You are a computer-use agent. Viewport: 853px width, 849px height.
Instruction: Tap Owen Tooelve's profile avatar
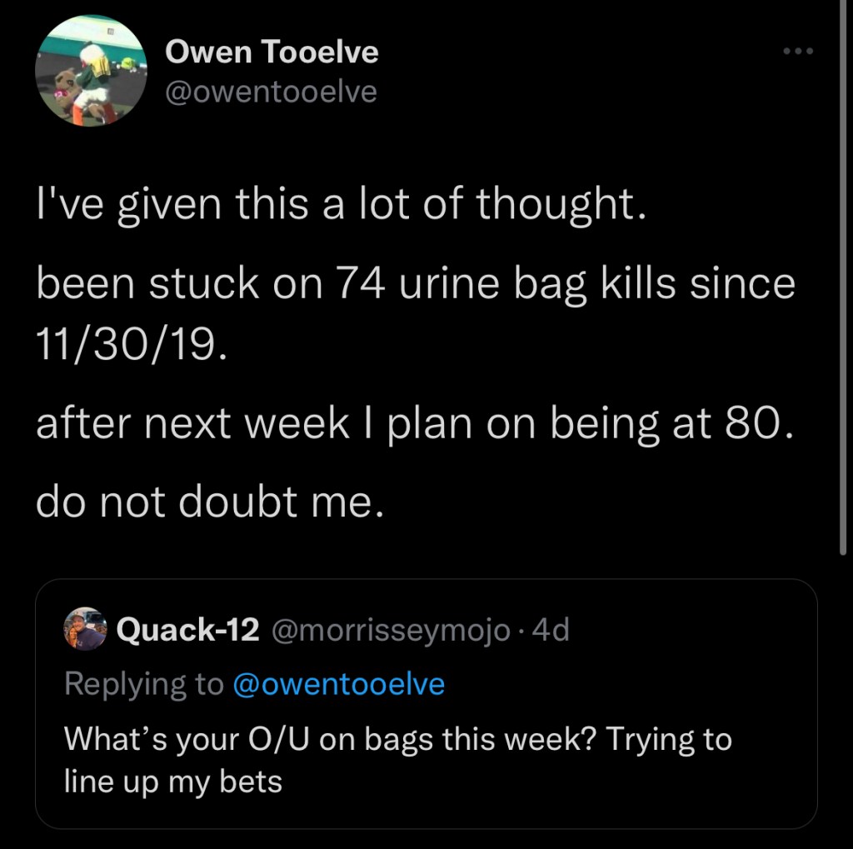tap(92, 71)
